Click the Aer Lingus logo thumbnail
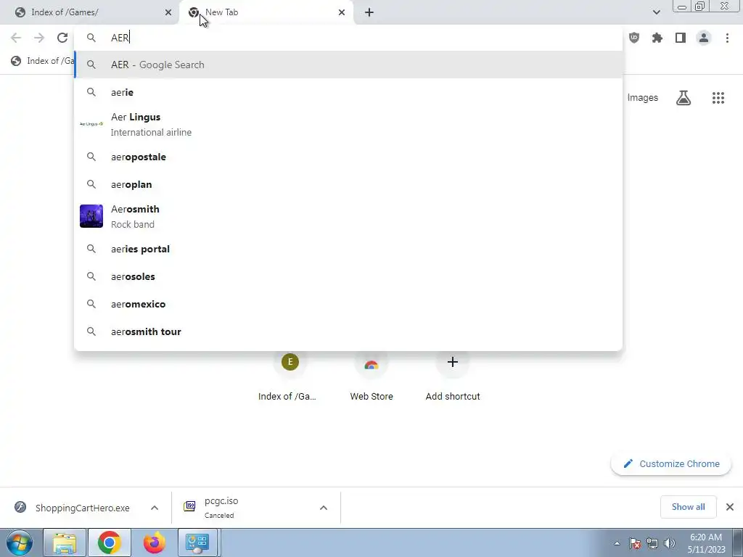The image size is (743, 557). coord(91,124)
